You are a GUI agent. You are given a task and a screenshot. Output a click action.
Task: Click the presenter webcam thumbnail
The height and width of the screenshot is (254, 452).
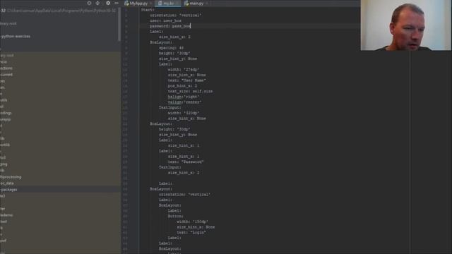click(x=406, y=25)
